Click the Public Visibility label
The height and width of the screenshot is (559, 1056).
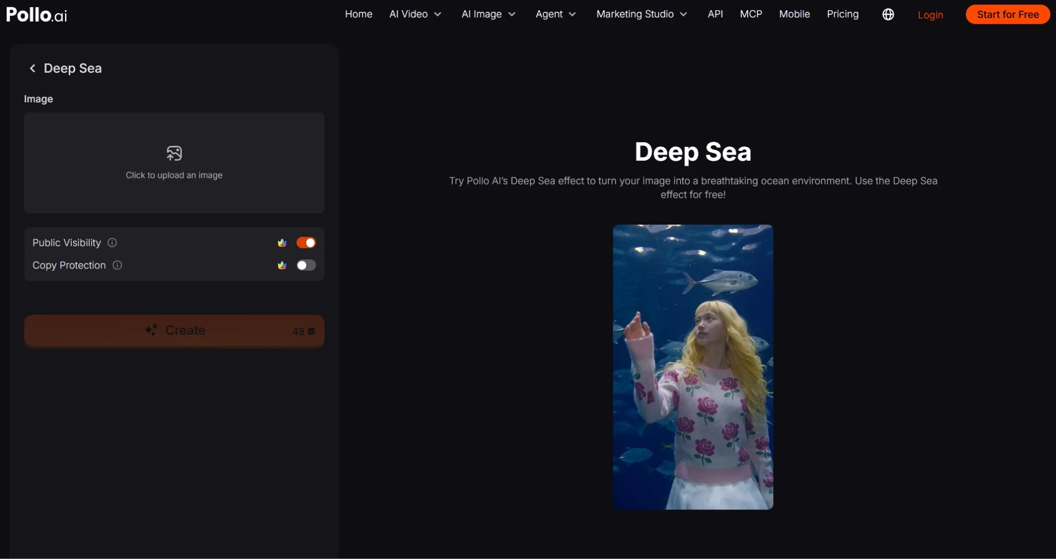67,243
